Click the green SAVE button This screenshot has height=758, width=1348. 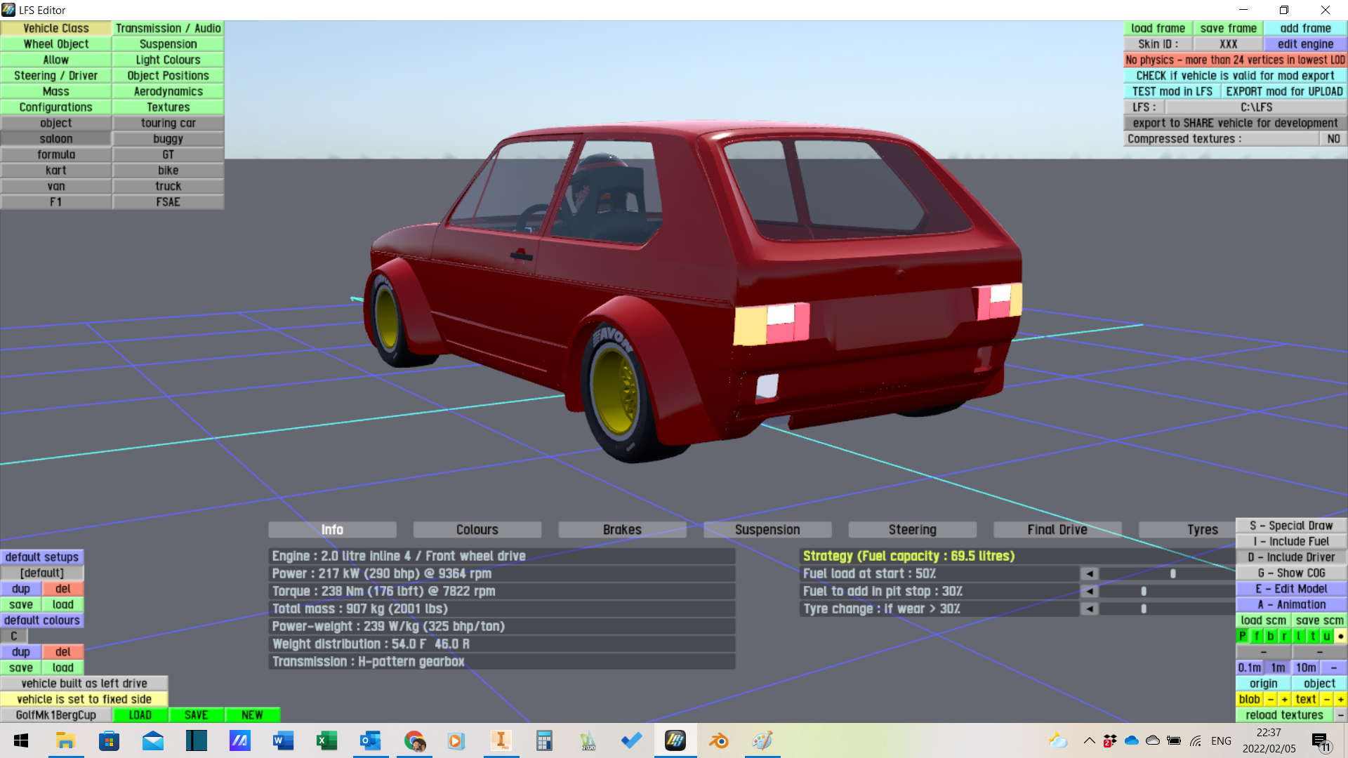[x=196, y=715]
